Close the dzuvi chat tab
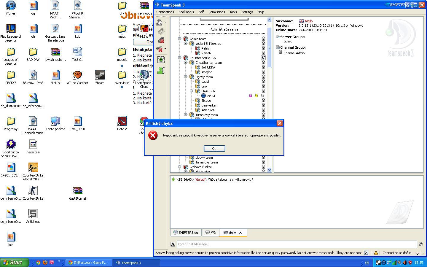427x267 pixels. point(240,233)
